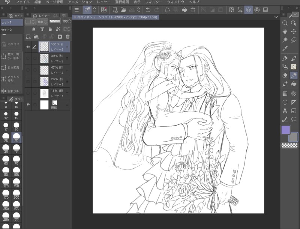Image resolution: width=300 pixels, height=229 pixels.
Task: Select the Auto Select magic wand tool
Action: point(285,40)
